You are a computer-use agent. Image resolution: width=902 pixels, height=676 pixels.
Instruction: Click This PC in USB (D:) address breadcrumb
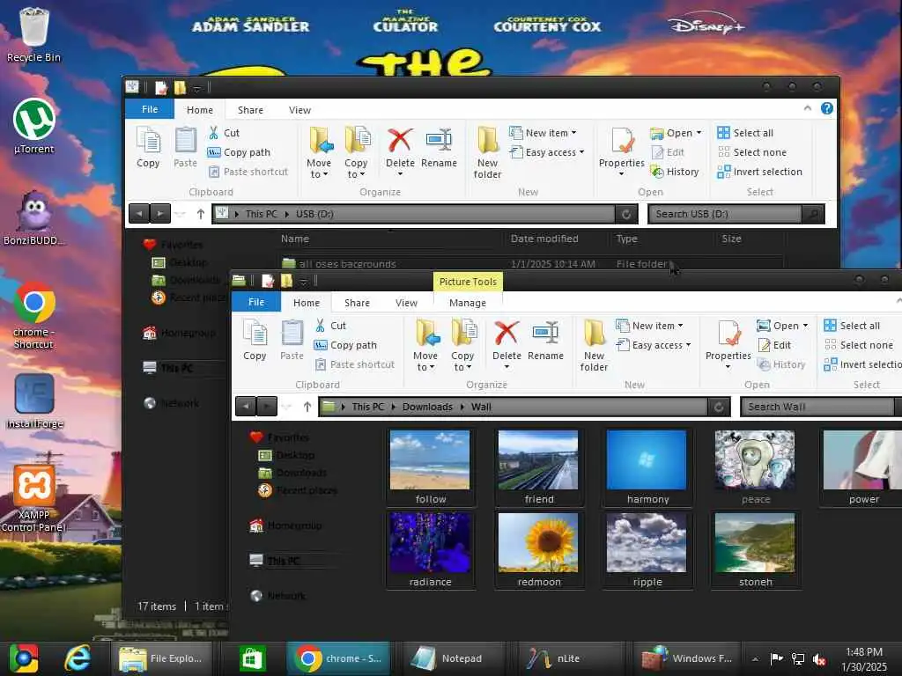[x=261, y=214]
